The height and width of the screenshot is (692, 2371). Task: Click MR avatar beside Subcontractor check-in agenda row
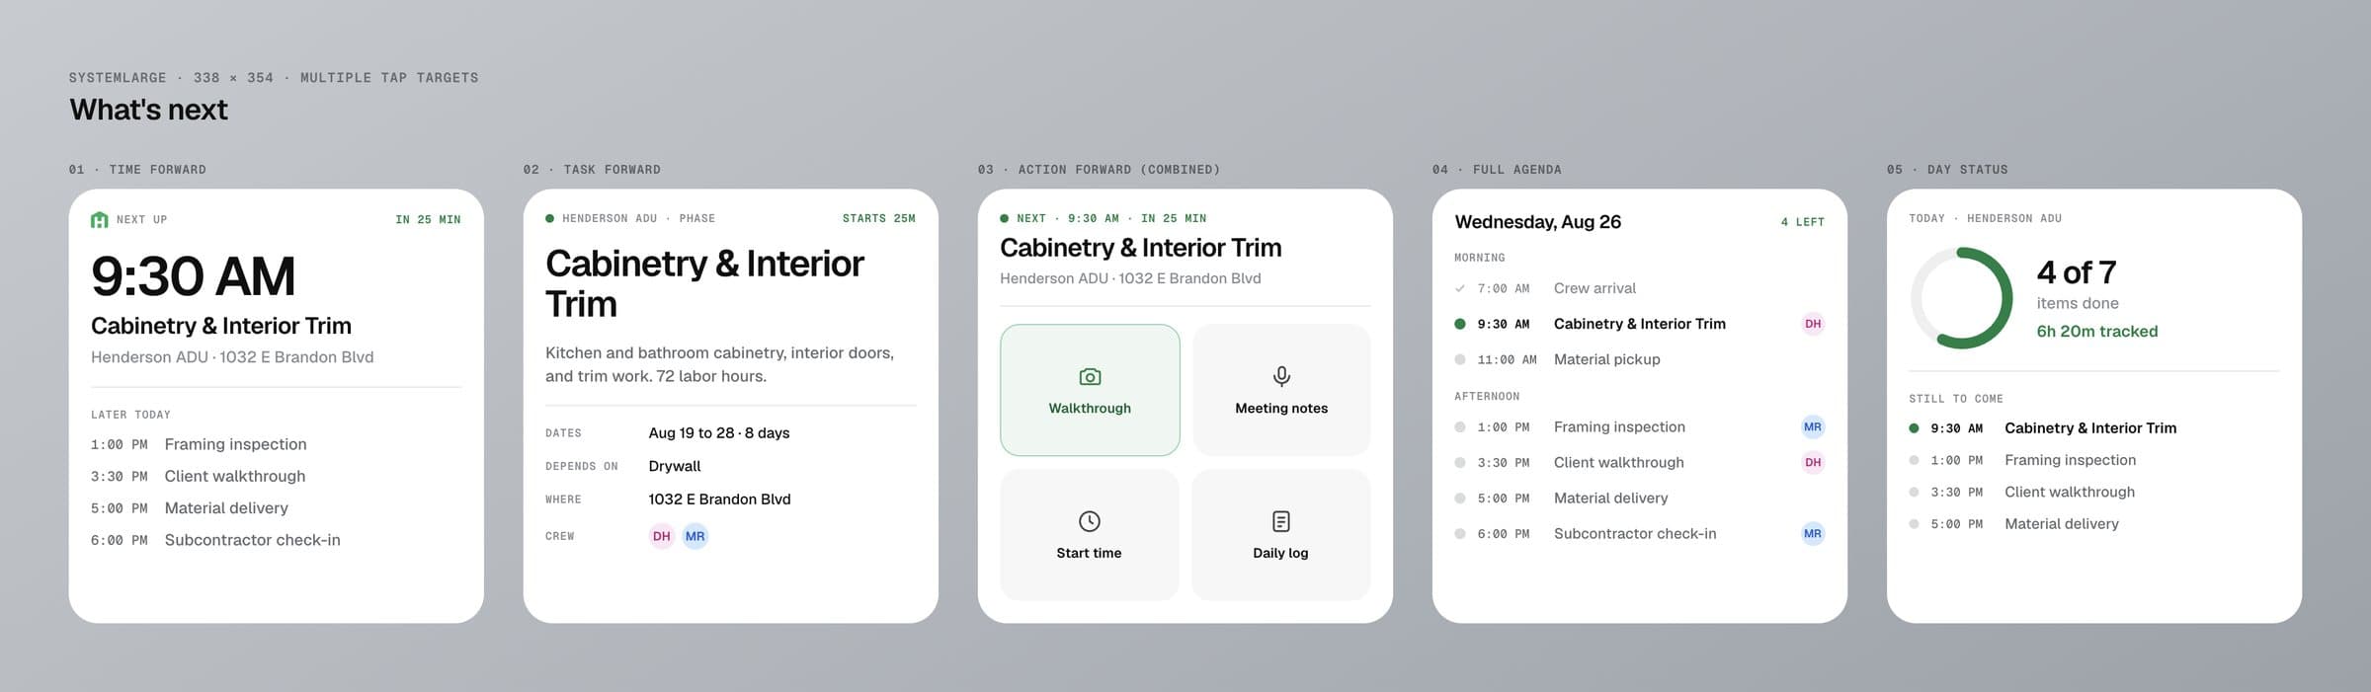1813,534
